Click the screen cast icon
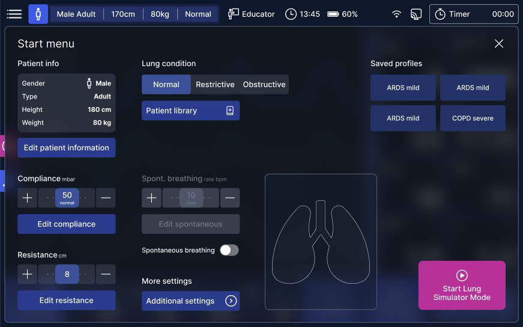Image resolution: width=523 pixels, height=327 pixels. 416,14
